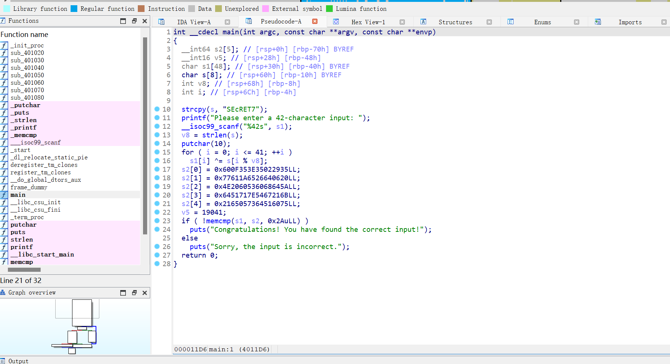Click the Enums tab icon
Image resolution: width=670 pixels, height=364 pixels.
(x=511, y=22)
